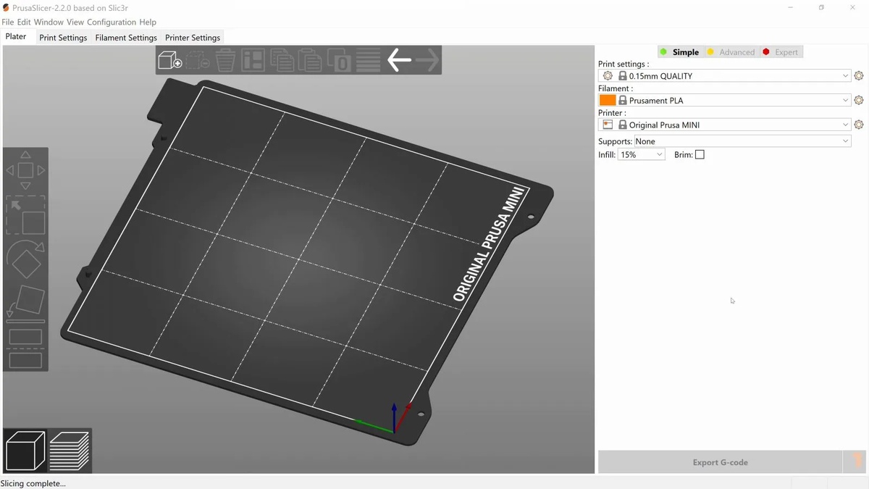
Task: Open the Prusament PLA filament dropdown
Action: tap(725, 100)
